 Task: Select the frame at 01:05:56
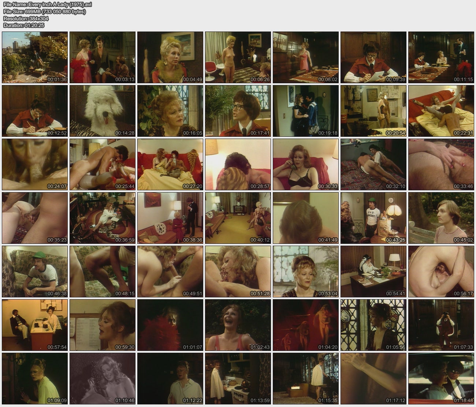click(x=373, y=325)
